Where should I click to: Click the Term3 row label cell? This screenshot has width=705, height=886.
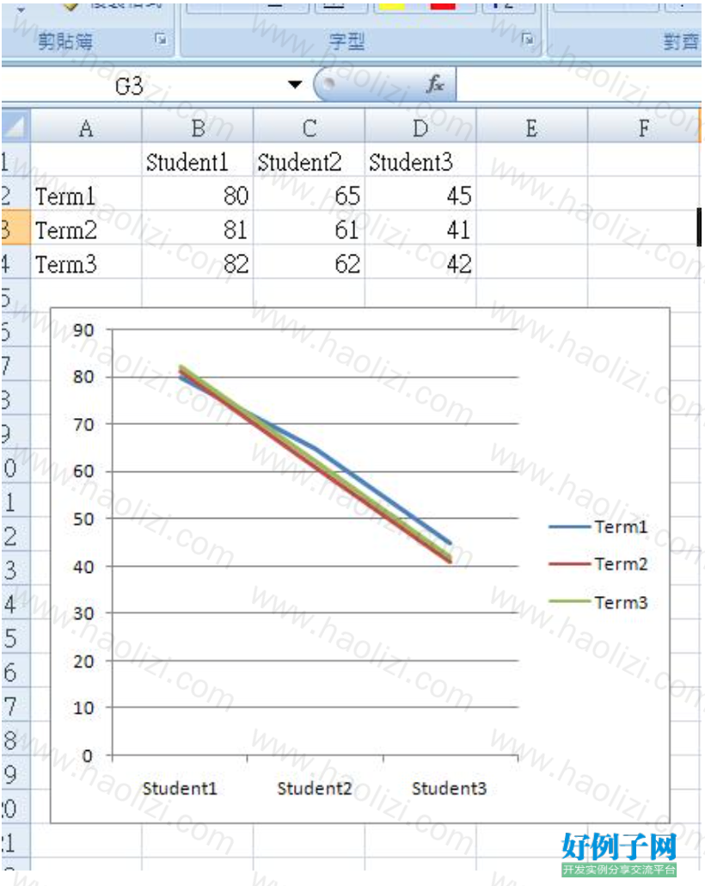[x=86, y=262]
